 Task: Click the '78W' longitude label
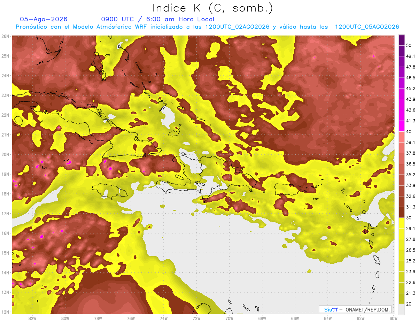point(98,318)
